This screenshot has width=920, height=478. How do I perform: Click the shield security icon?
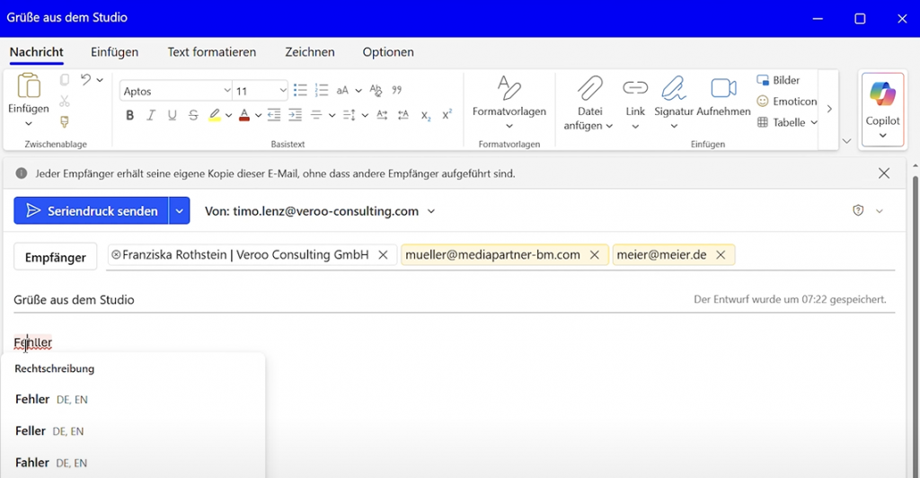click(858, 210)
